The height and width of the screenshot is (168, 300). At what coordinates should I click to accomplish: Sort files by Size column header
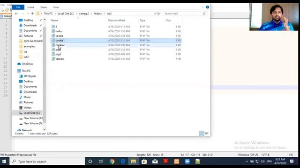[x=168, y=21]
